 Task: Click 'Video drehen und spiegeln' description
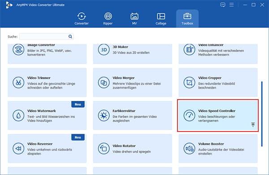[x=131, y=152]
